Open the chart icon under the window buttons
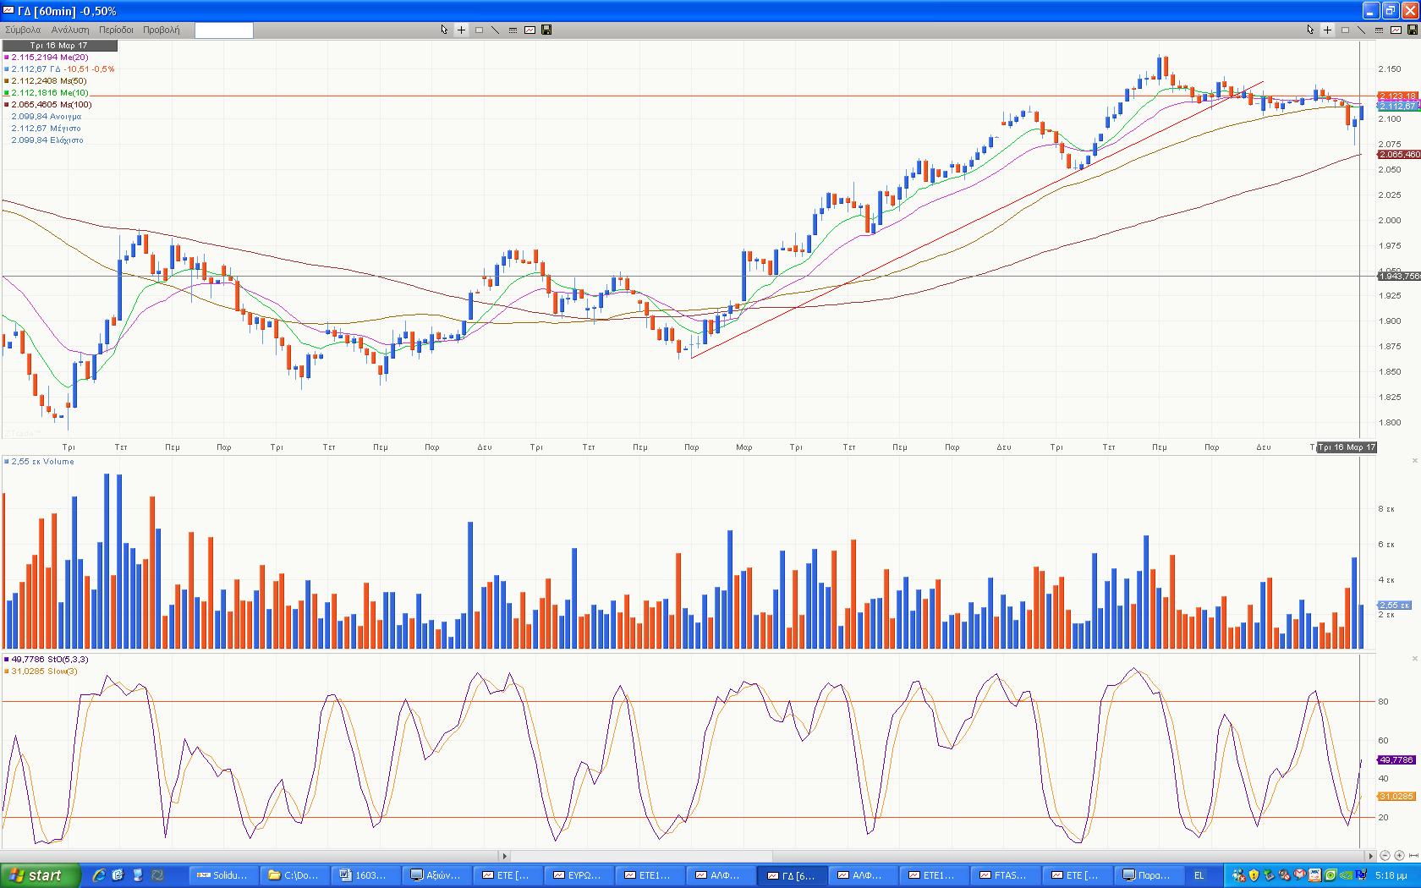Screen dimensions: 1421x888 click(1396, 30)
